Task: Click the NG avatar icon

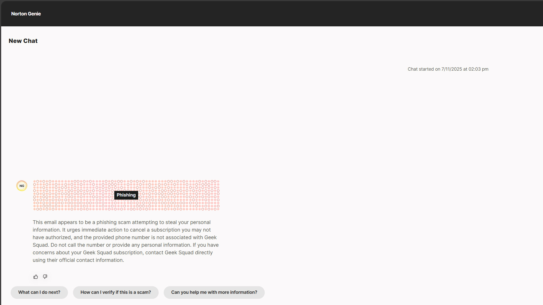Action: [x=22, y=186]
